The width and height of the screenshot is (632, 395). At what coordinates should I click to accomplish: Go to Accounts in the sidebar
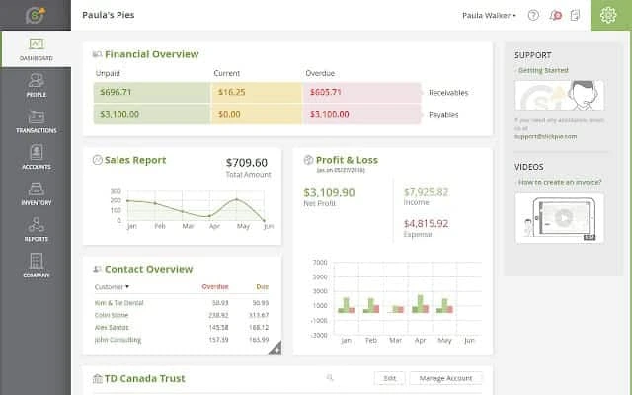coord(36,158)
